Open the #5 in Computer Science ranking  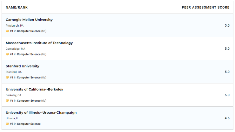click(x=29, y=124)
